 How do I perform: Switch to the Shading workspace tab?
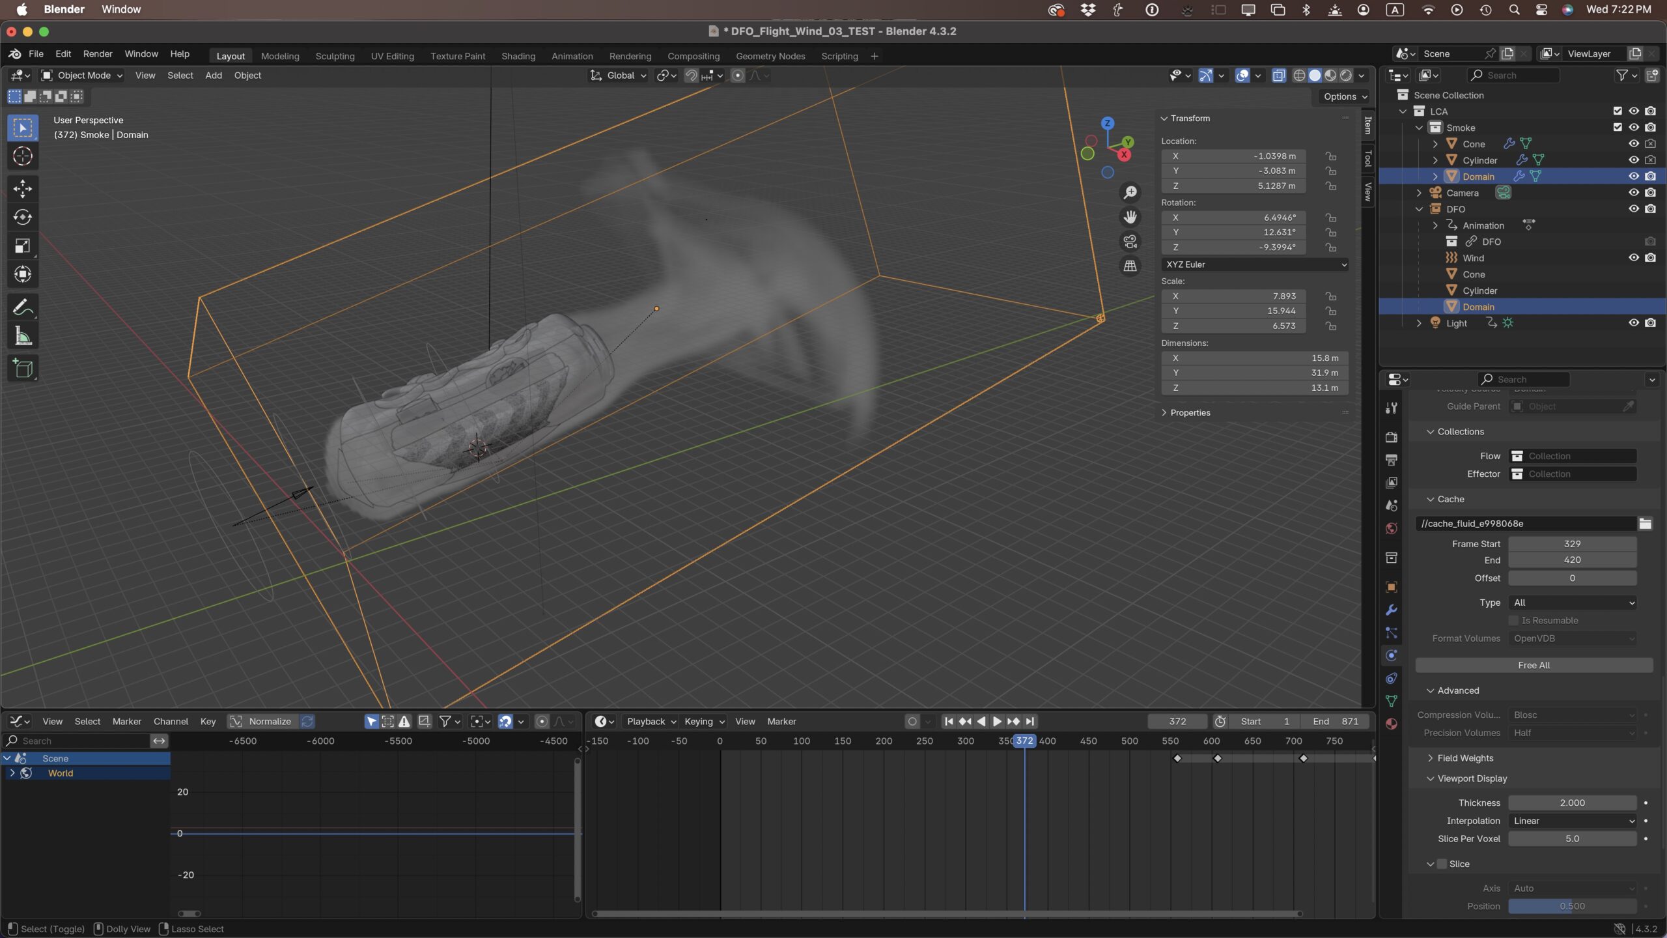tap(517, 56)
